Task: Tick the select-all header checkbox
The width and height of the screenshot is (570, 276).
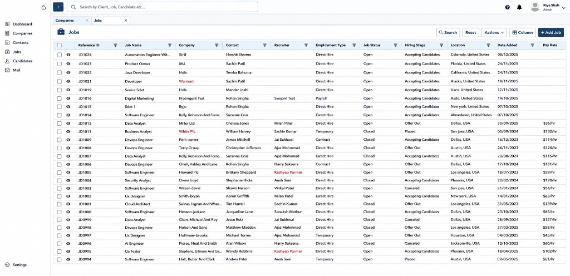Action: (x=60, y=46)
